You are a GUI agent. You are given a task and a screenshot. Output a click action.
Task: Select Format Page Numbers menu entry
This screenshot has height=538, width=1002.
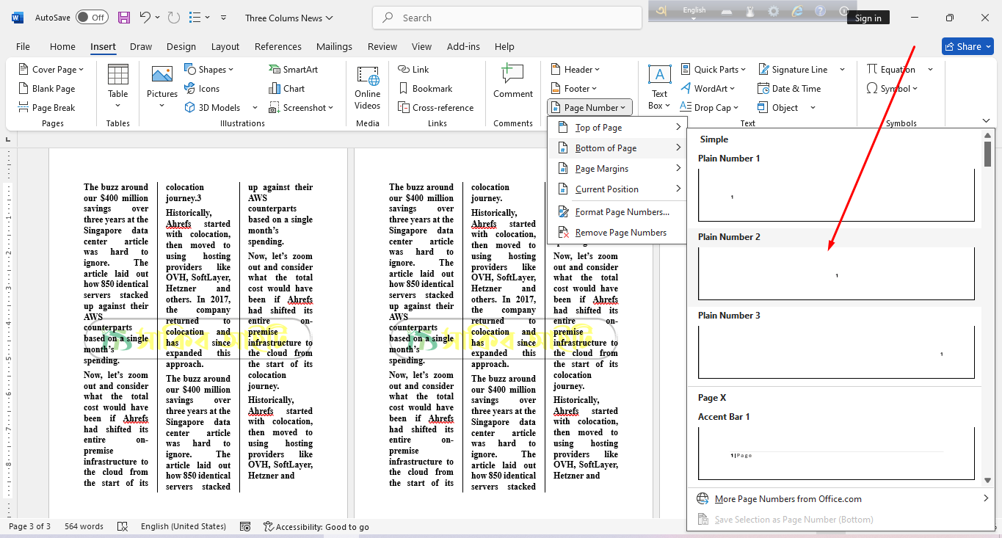pyautogui.click(x=622, y=212)
